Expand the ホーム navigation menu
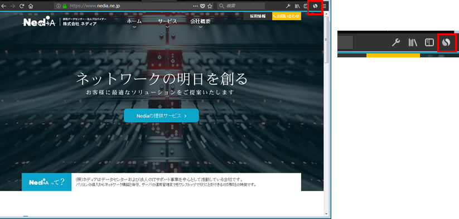 (x=134, y=21)
